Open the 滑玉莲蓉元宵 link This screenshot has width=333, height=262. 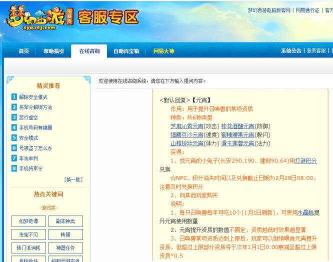[x=237, y=143]
